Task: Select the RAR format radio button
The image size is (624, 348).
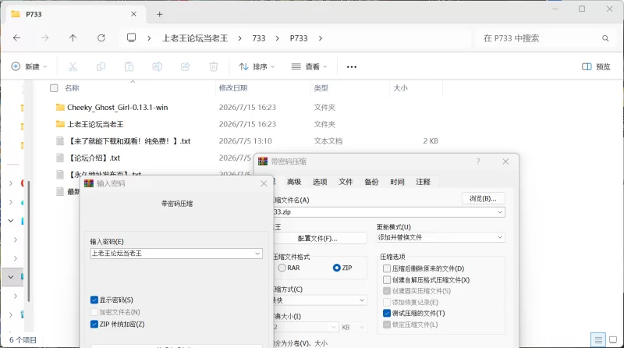Action: [282, 268]
